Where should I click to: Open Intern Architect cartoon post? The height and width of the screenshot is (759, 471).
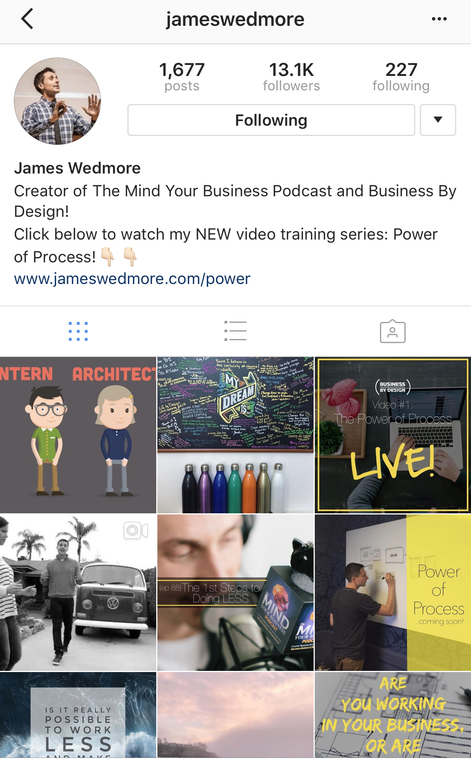[x=78, y=435]
